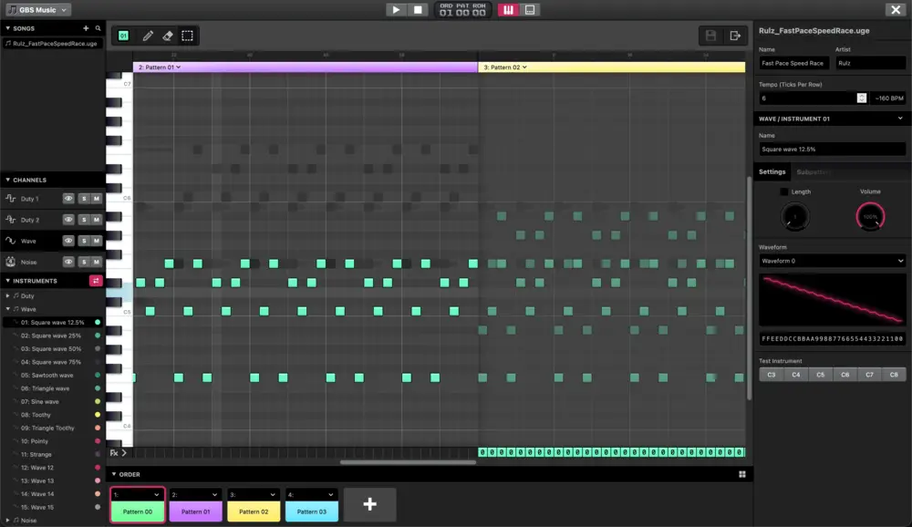Screen dimensions: 912x527
Task: Solo the Duty 1 channel
Action: [84, 199]
